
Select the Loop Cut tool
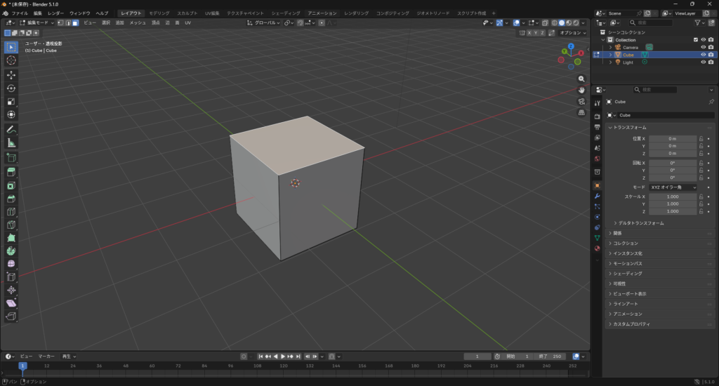[x=11, y=212]
